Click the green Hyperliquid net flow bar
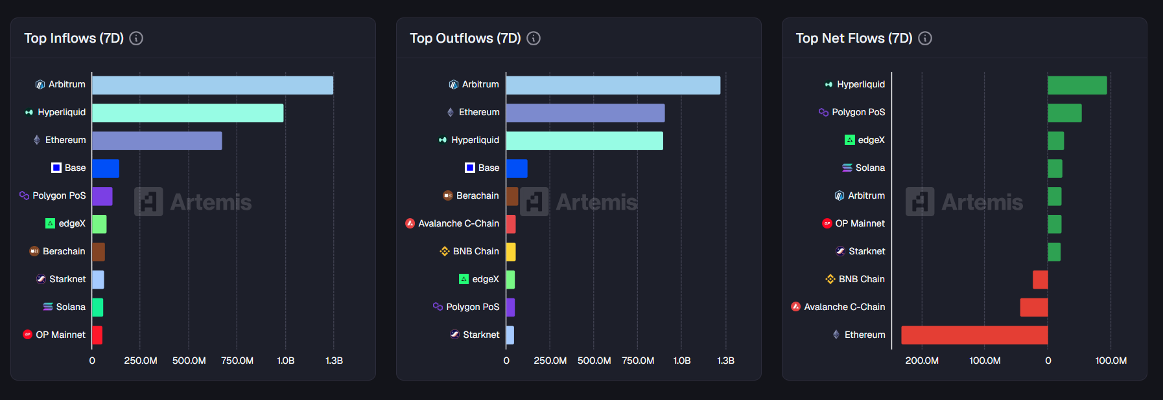Viewport: 1163px width, 400px height. [1077, 85]
